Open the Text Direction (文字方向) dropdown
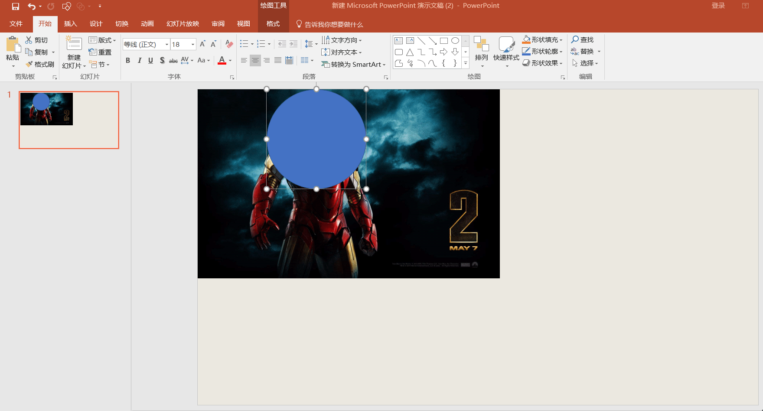763x411 pixels. pos(342,40)
